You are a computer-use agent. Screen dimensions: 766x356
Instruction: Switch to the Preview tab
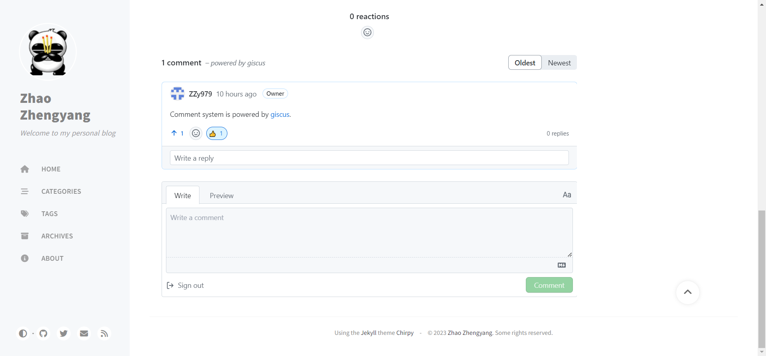click(x=221, y=196)
